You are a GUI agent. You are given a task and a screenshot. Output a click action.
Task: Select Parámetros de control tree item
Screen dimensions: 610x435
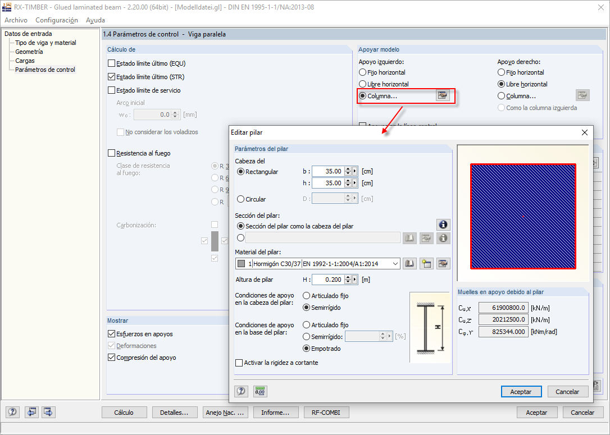pos(45,70)
